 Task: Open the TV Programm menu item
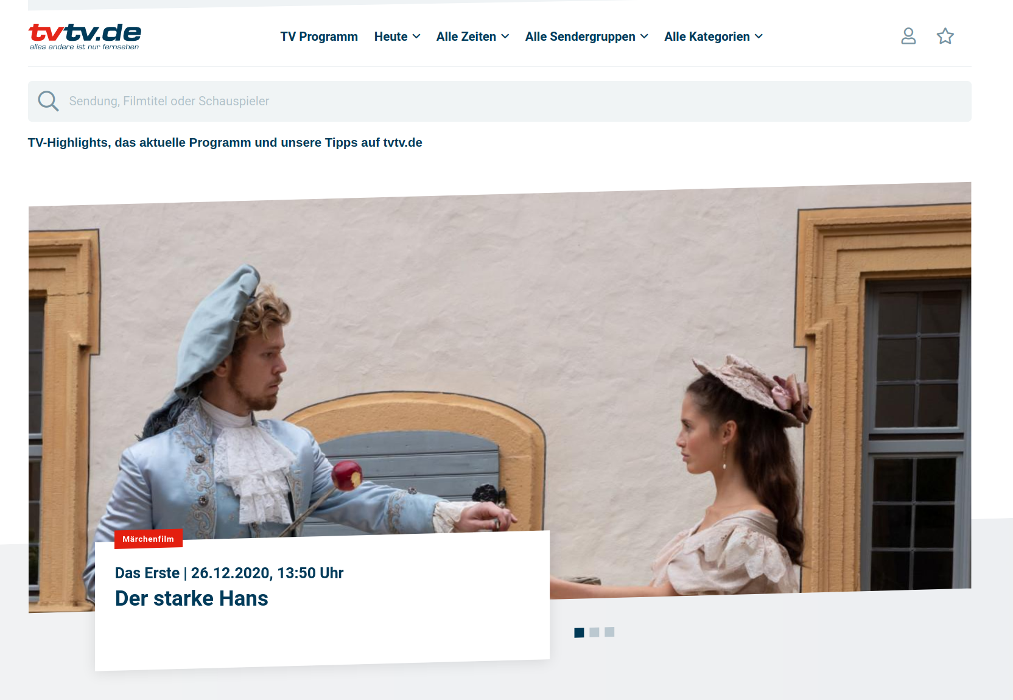click(319, 37)
